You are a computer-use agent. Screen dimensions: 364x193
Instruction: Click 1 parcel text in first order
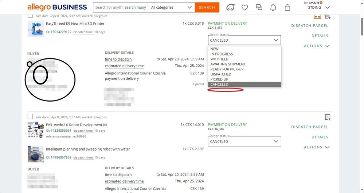pos(198,84)
